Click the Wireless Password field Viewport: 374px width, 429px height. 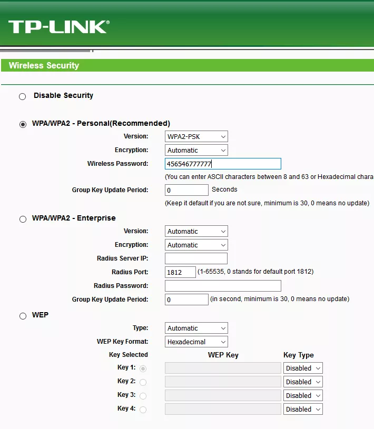click(x=223, y=164)
